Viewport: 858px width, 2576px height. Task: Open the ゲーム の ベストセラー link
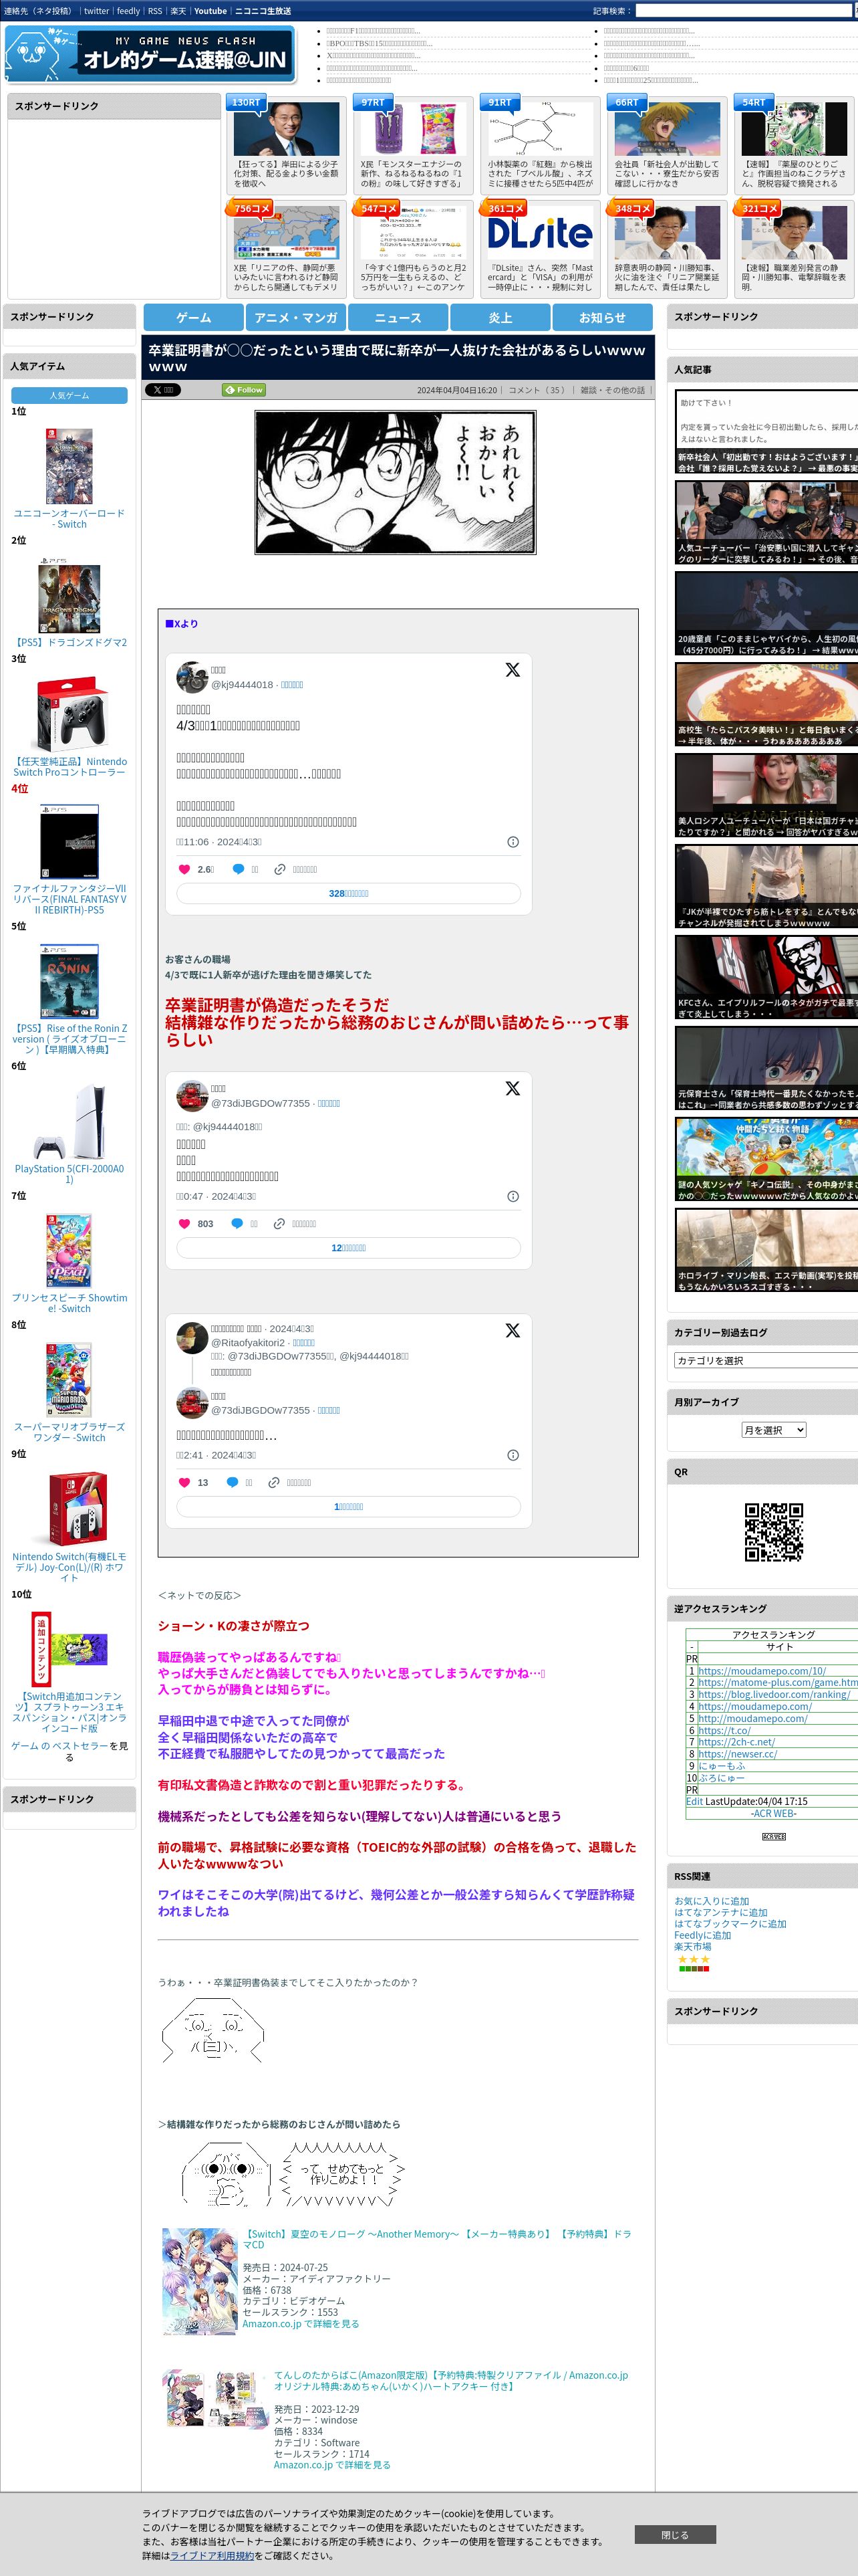pos(59,1745)
